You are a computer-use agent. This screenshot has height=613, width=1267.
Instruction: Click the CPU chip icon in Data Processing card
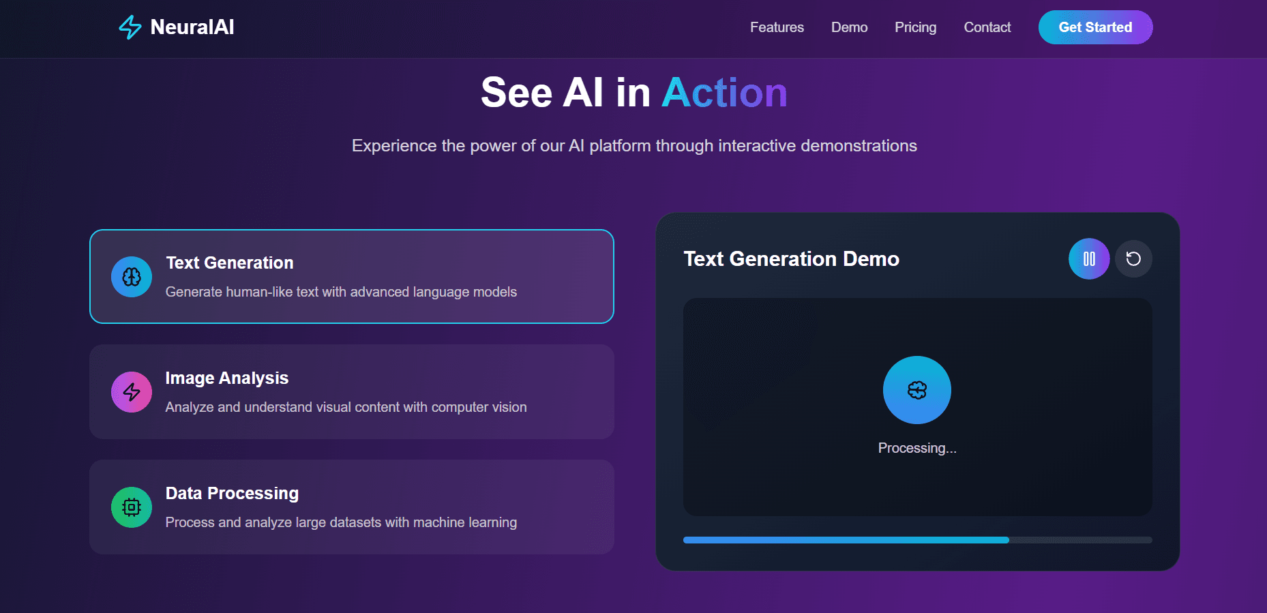click(x=132, y=507)
